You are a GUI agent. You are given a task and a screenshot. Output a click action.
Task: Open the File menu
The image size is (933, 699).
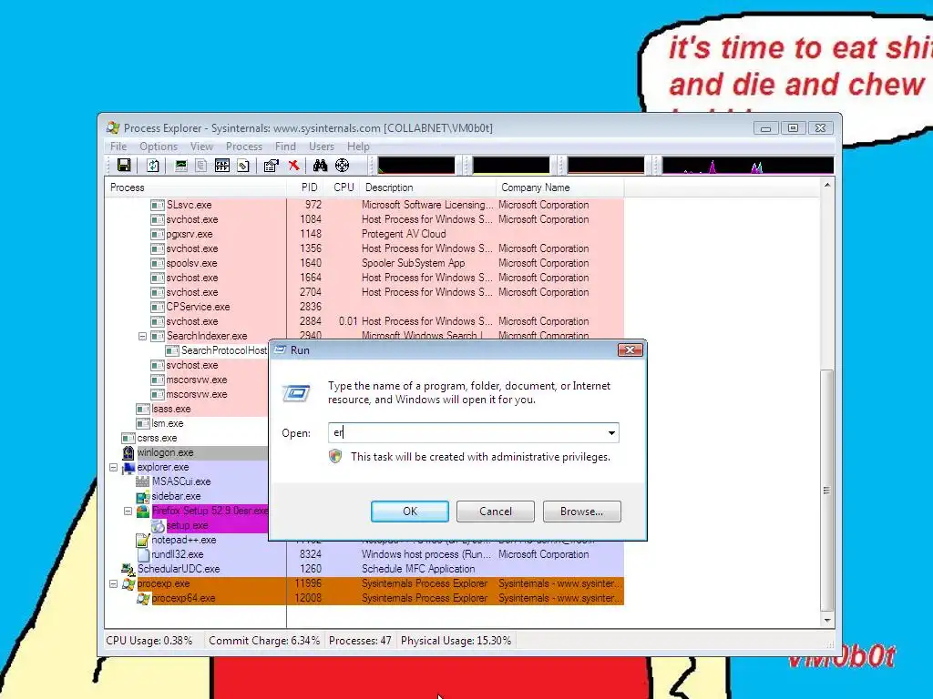click(118, 147)
